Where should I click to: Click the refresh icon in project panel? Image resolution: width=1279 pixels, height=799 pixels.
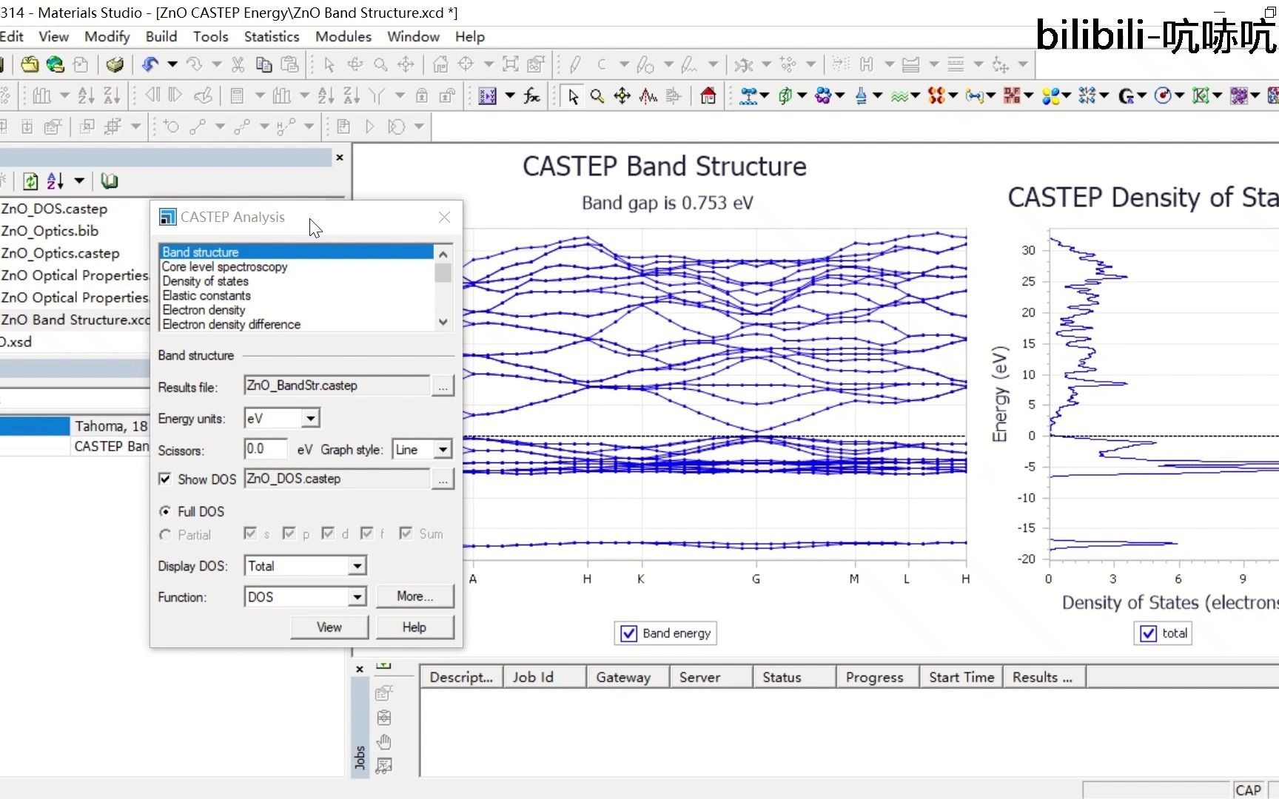pos(30,181)
